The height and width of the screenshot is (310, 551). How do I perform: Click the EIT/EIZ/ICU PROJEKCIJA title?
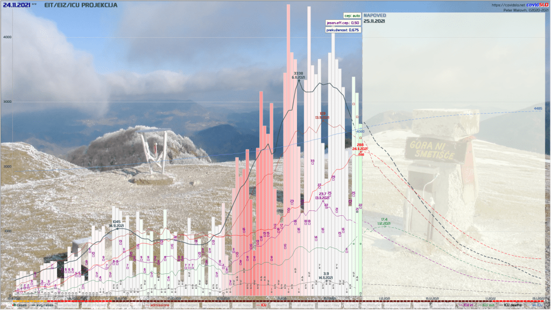(80, 5)
